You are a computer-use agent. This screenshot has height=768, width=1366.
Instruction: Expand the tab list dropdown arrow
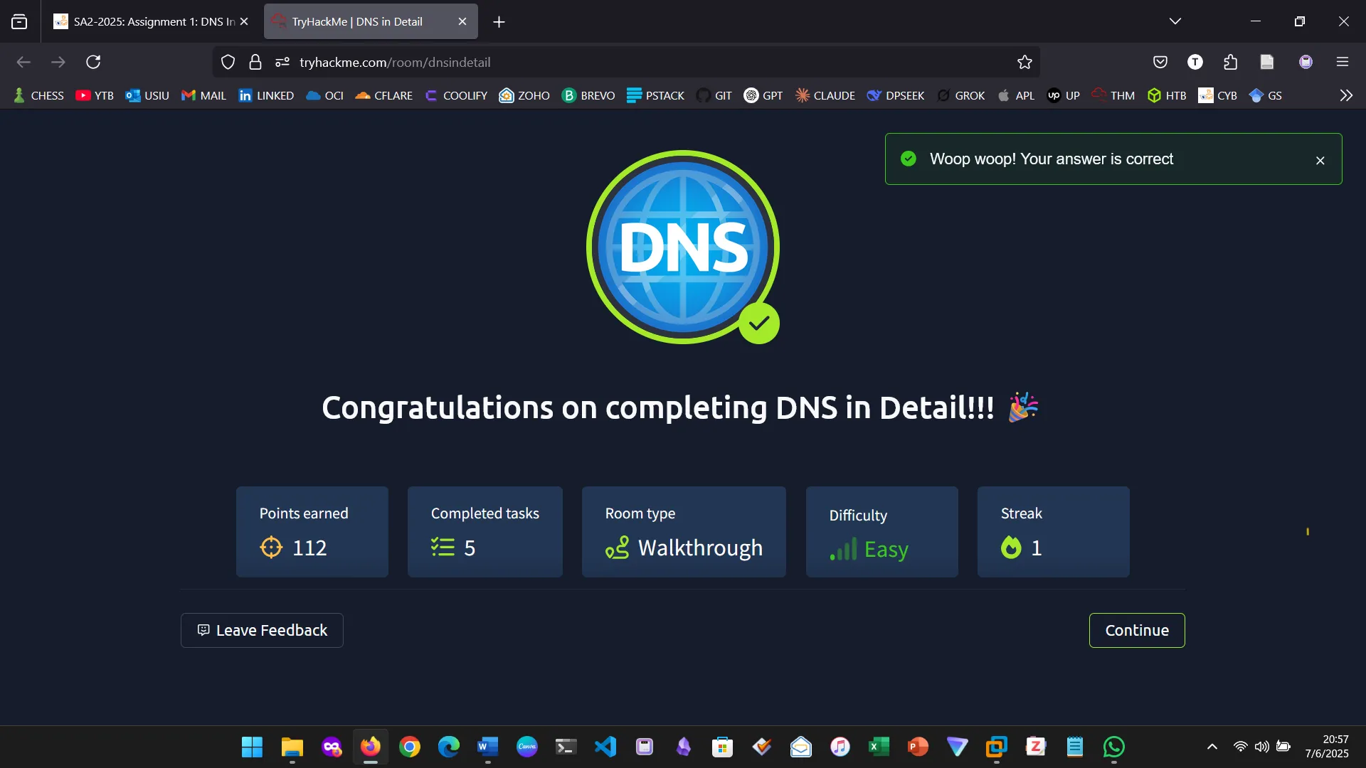point(1175,21)
